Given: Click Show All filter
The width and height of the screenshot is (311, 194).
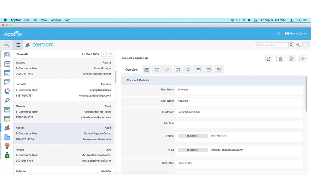Looking at the screenshot, I should tap(22, 54).
